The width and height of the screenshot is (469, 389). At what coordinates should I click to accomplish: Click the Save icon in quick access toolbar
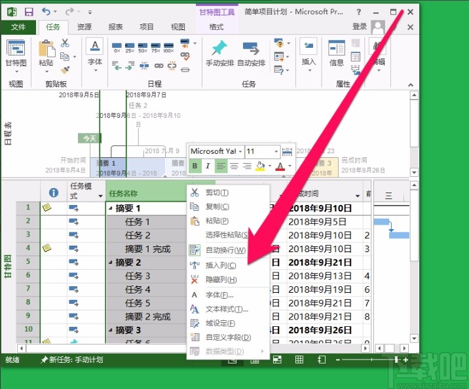tap(29, 12)
